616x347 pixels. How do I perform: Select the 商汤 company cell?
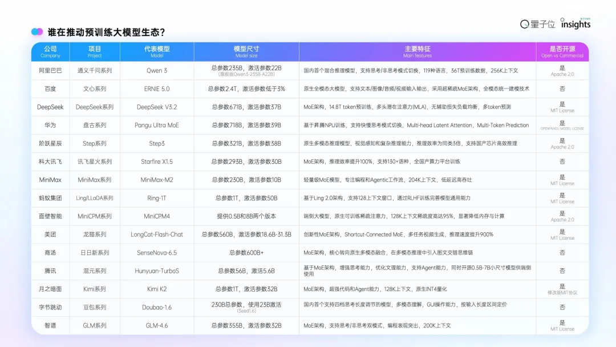tap(50, 253)
